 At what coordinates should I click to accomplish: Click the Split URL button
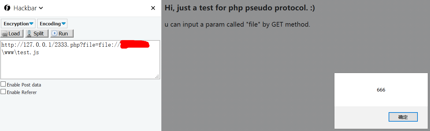point(37,34)
